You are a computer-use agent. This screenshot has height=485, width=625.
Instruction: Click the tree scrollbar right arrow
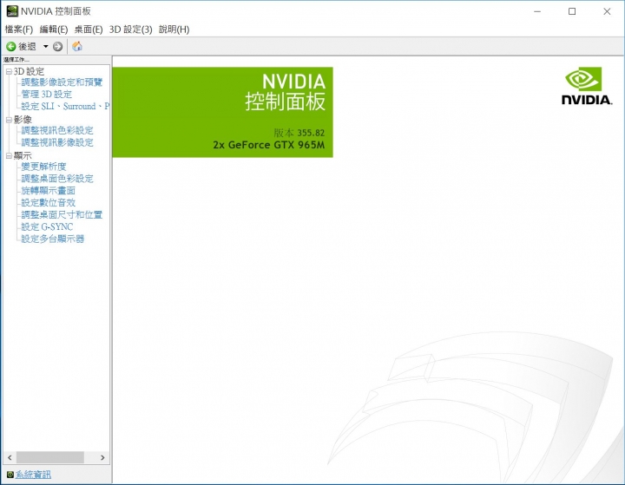(102, 457)
